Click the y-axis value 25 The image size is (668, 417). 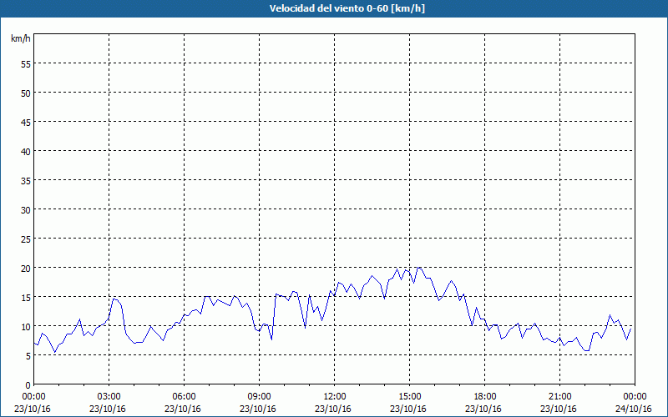[26, 239]
